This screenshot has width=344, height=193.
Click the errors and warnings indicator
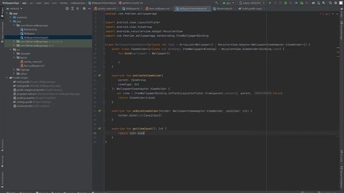click(x=325, y=14)
